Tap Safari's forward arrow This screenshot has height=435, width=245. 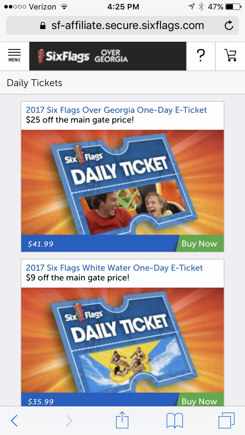pyautogui.click(x=69, y=421)
